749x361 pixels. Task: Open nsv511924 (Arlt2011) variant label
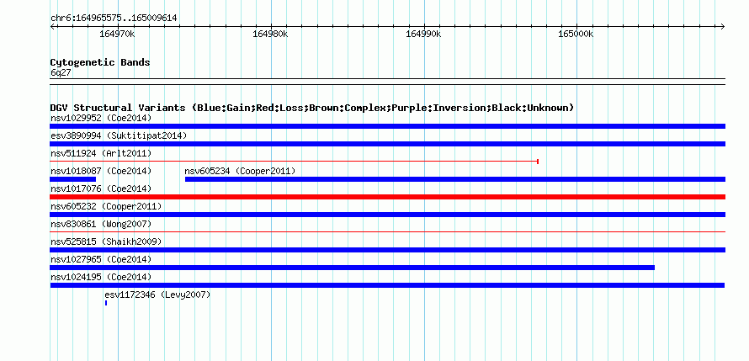101,153
